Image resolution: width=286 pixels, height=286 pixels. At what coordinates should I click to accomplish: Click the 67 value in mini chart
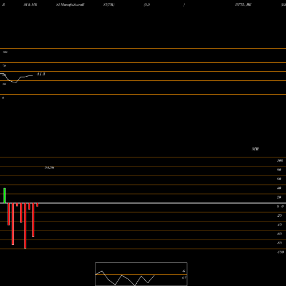[184, 278]
